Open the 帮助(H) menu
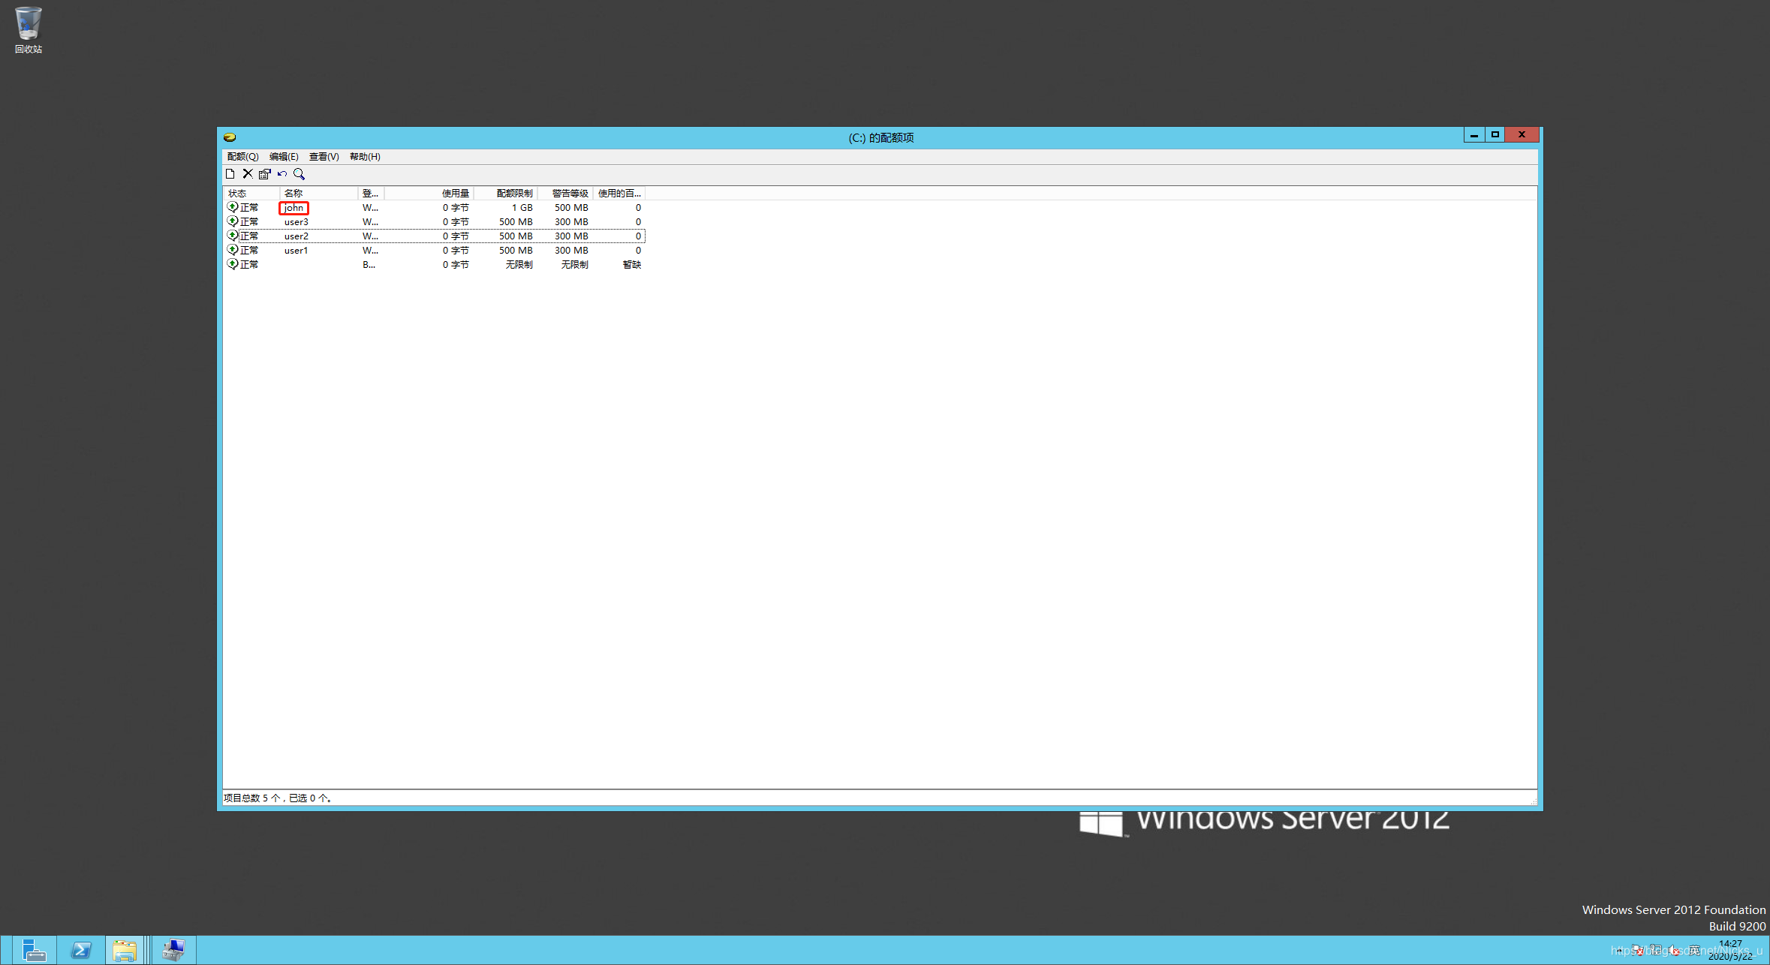The height and width of the screenshot is (965, 1770). (x=365, y=157)
